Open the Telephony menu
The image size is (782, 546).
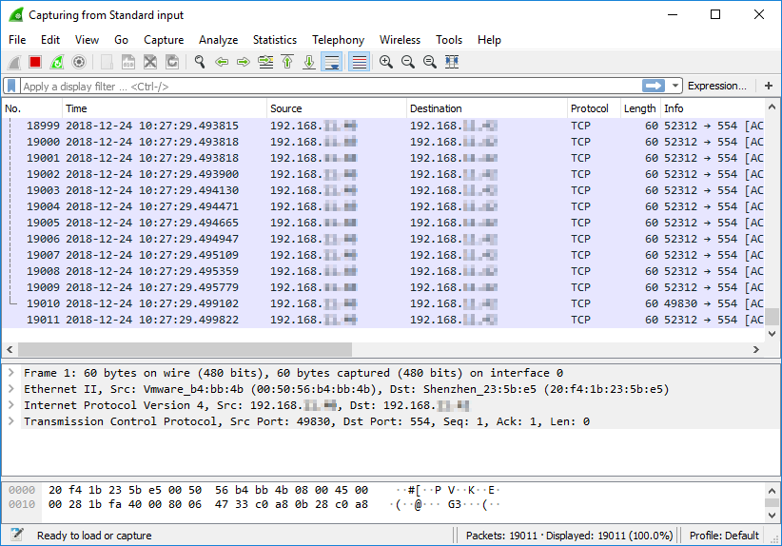click(x=338, y=40)
